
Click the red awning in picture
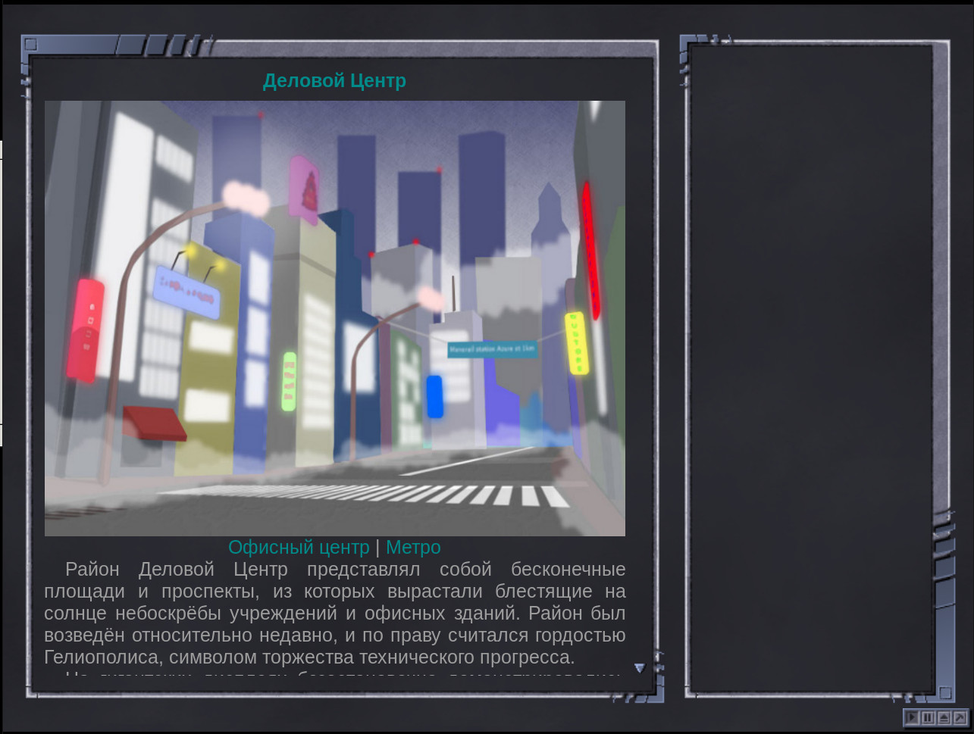[x=155, y=423]
